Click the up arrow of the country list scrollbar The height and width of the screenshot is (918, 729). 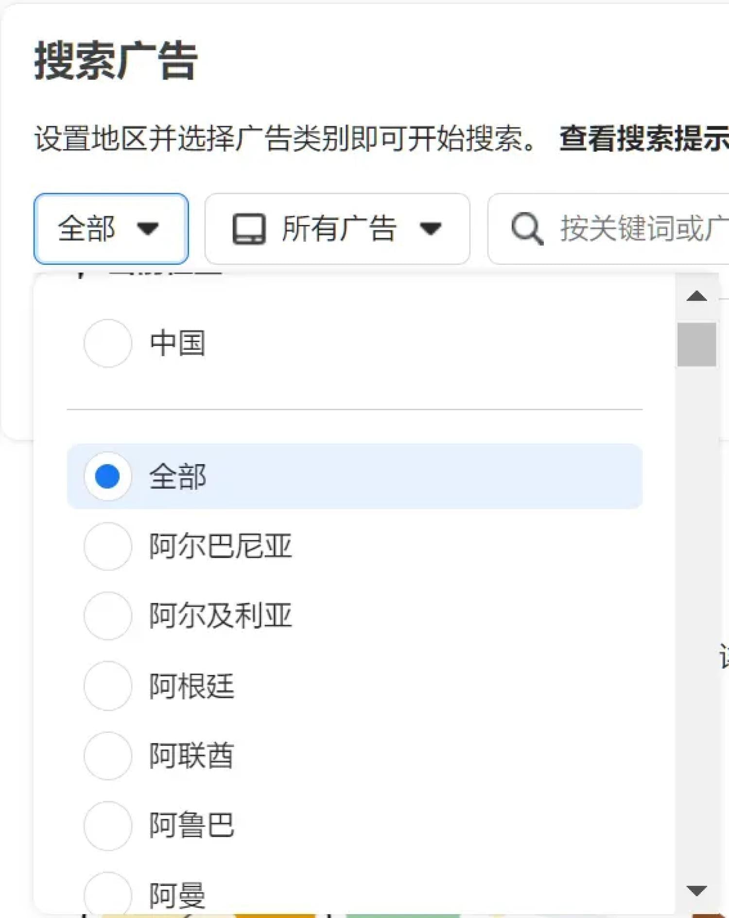(696, 296)
